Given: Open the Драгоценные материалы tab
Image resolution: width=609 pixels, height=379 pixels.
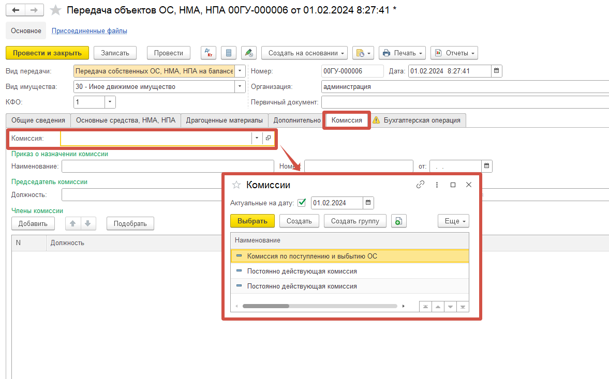Looking at the screenshot, I should tap(225, 120).
